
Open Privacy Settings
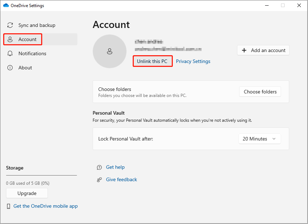(193, 61)
